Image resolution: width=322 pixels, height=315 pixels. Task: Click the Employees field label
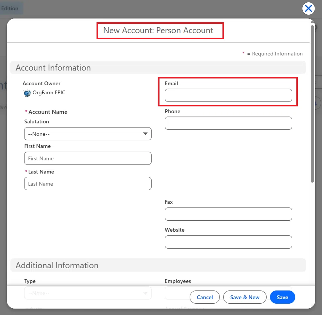[x=178, y=281]
